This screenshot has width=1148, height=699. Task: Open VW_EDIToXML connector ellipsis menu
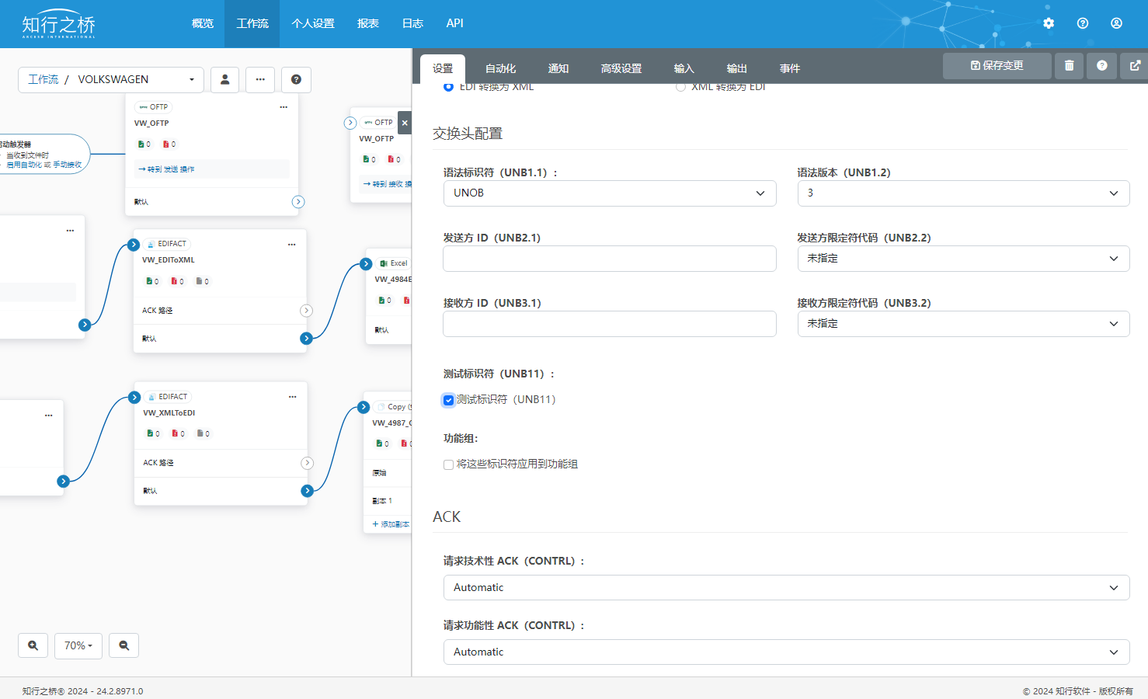tap(292, 245)
